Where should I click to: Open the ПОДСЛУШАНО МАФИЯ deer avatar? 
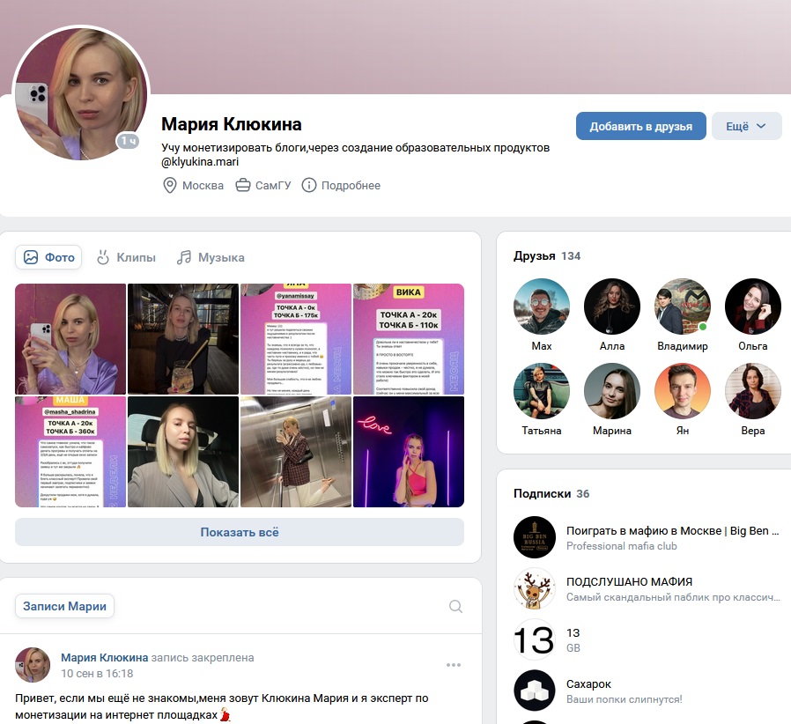tap(534, 588)
